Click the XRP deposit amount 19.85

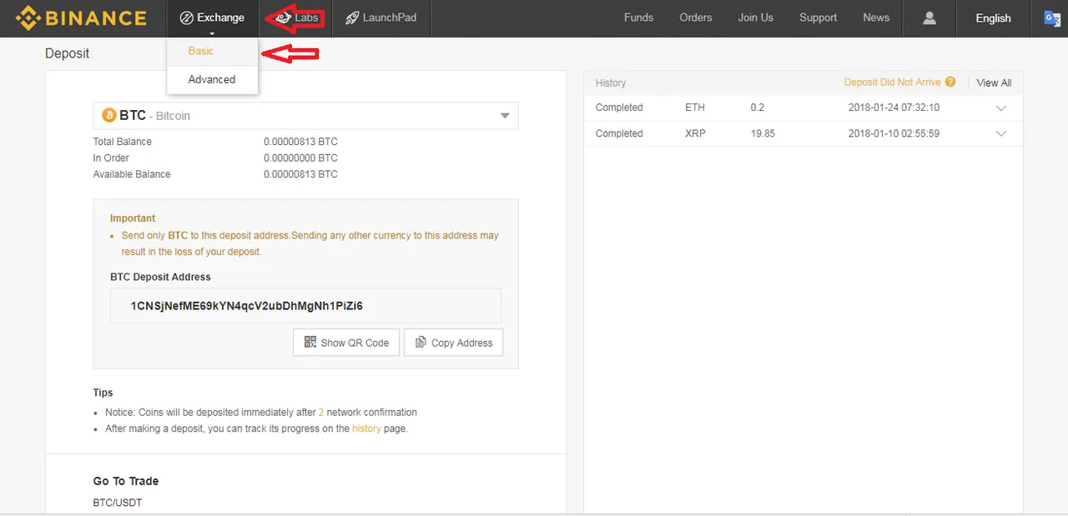[763, 133]
